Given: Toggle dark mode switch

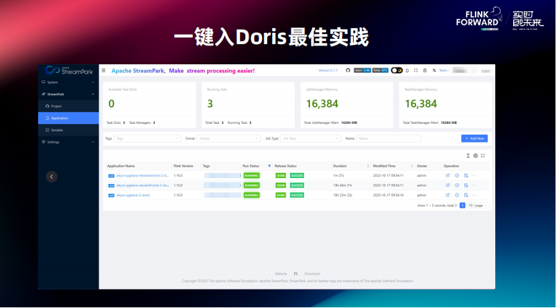Looking at the screenshot, I should [397, 70].
